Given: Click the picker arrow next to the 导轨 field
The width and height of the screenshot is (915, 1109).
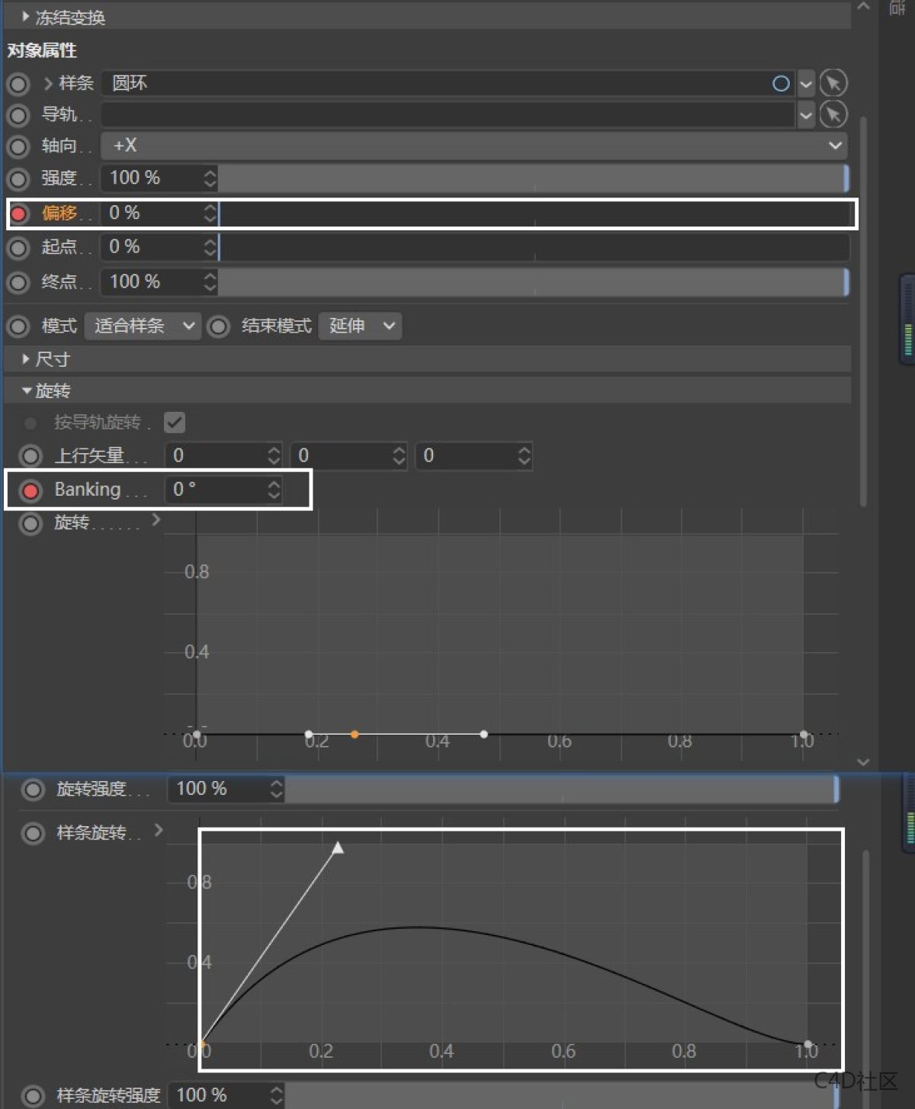Looking at the screenshot, I should click(833, 115).
